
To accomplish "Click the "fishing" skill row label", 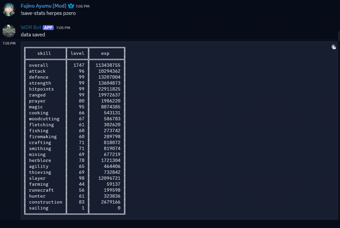I will point(39,131).
